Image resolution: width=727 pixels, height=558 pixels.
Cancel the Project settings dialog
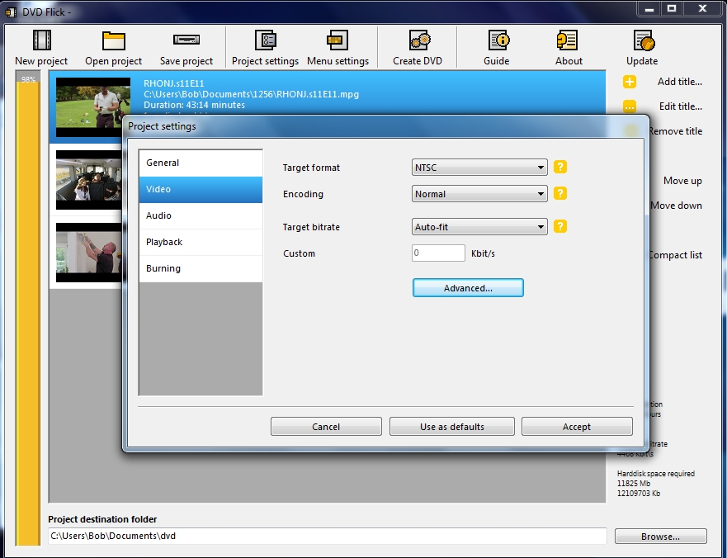click(326, 426)
